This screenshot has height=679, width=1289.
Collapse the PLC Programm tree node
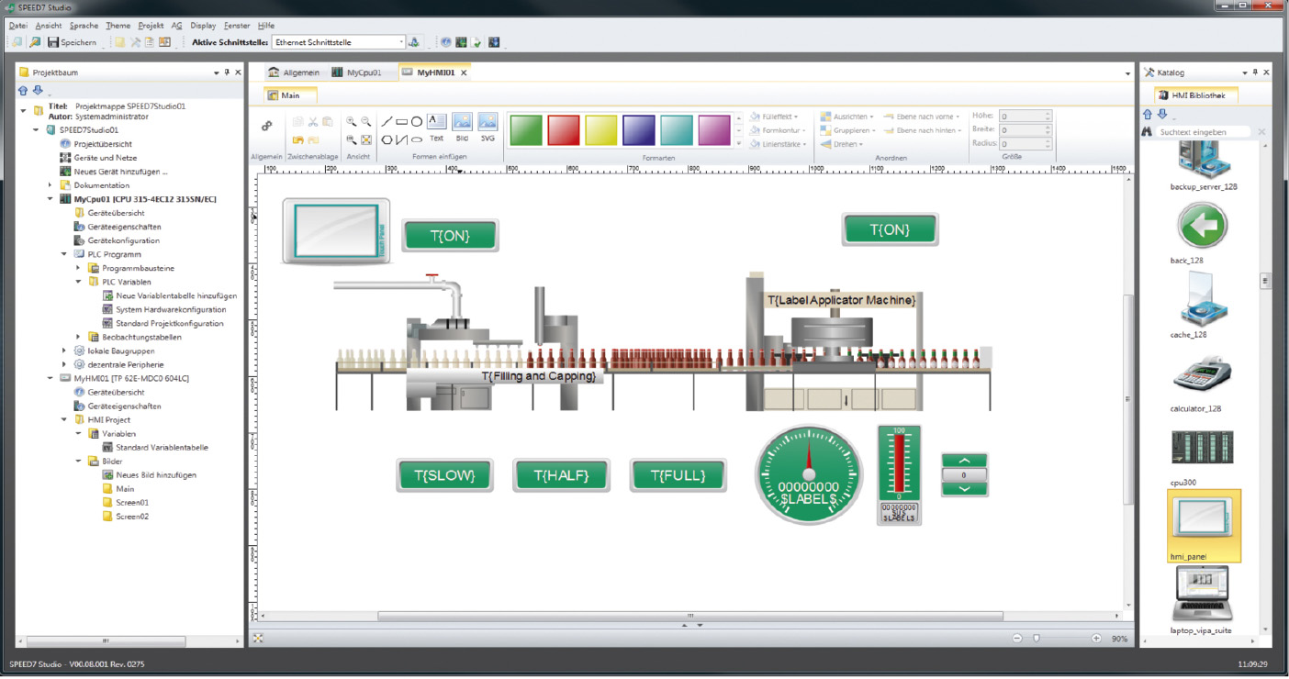click(64, 254)
